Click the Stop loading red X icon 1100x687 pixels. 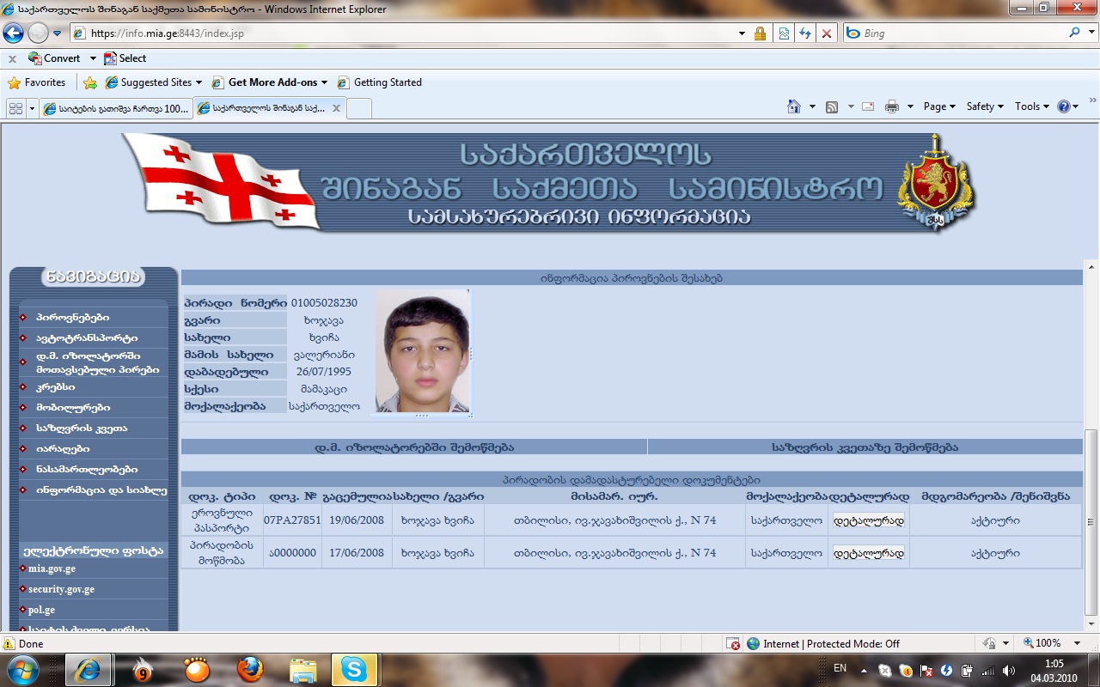click(827, 33)
